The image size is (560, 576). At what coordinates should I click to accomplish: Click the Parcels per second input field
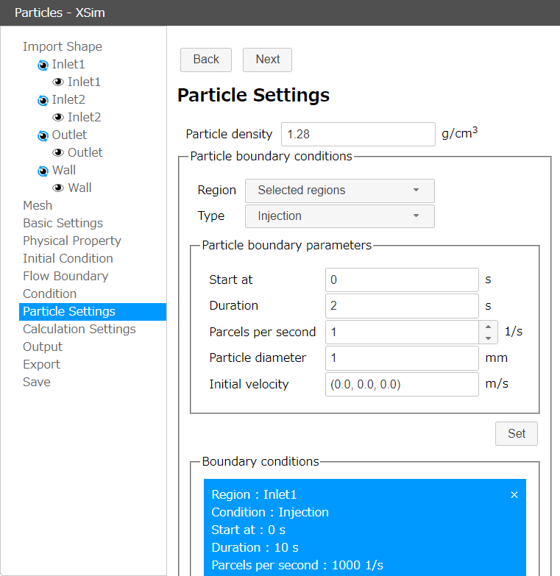[x=402, y=332]
